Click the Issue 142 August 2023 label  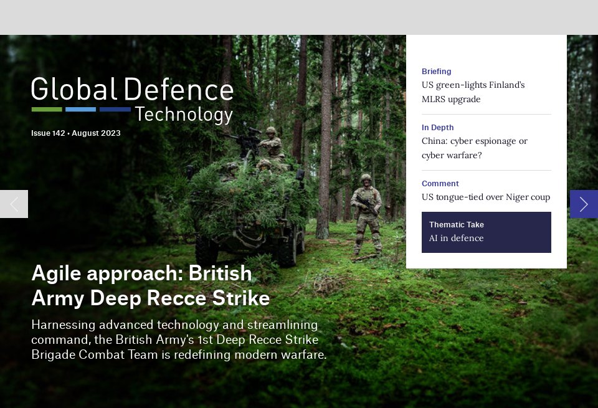(x=75, y=133)
